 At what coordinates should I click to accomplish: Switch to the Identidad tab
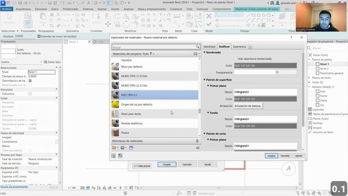(x=209, y=47)
